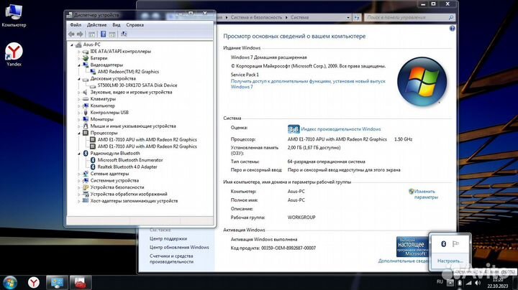Click the refresh button beside address bar

point(357,17)
